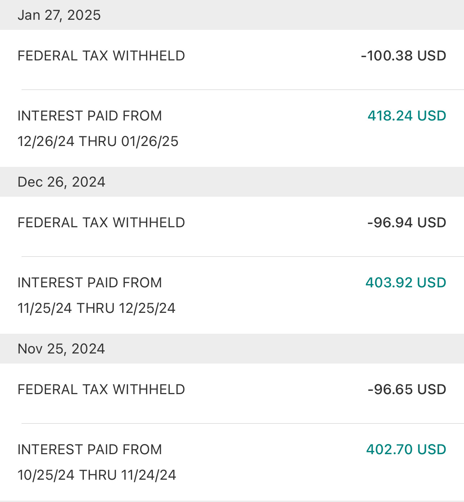Open the November Federal Tax Withheld transaction label
The width and height of the screenshot is (464, 502).
[x=101, y=389]
